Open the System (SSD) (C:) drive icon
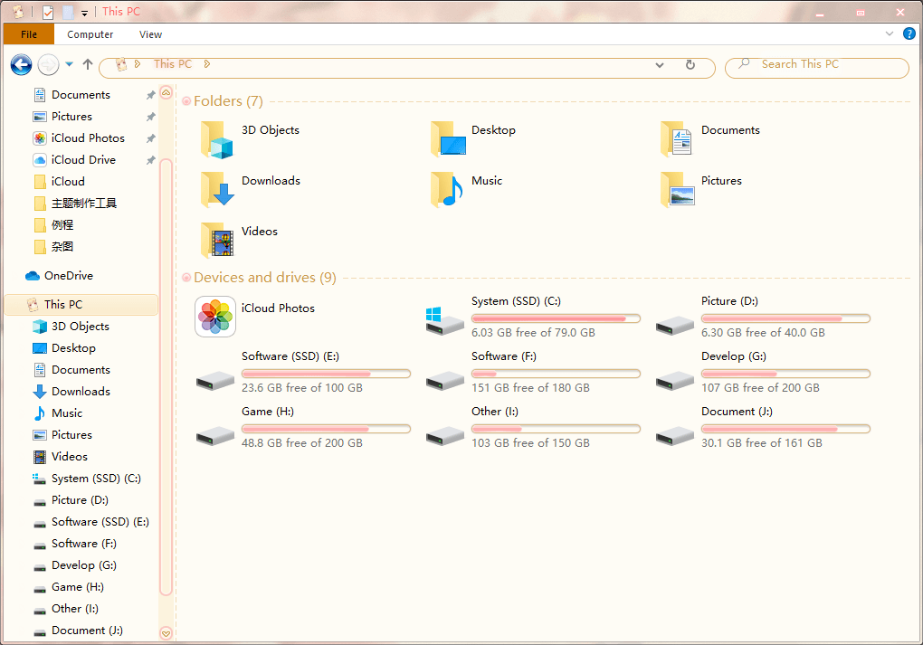 click(445, 321)
